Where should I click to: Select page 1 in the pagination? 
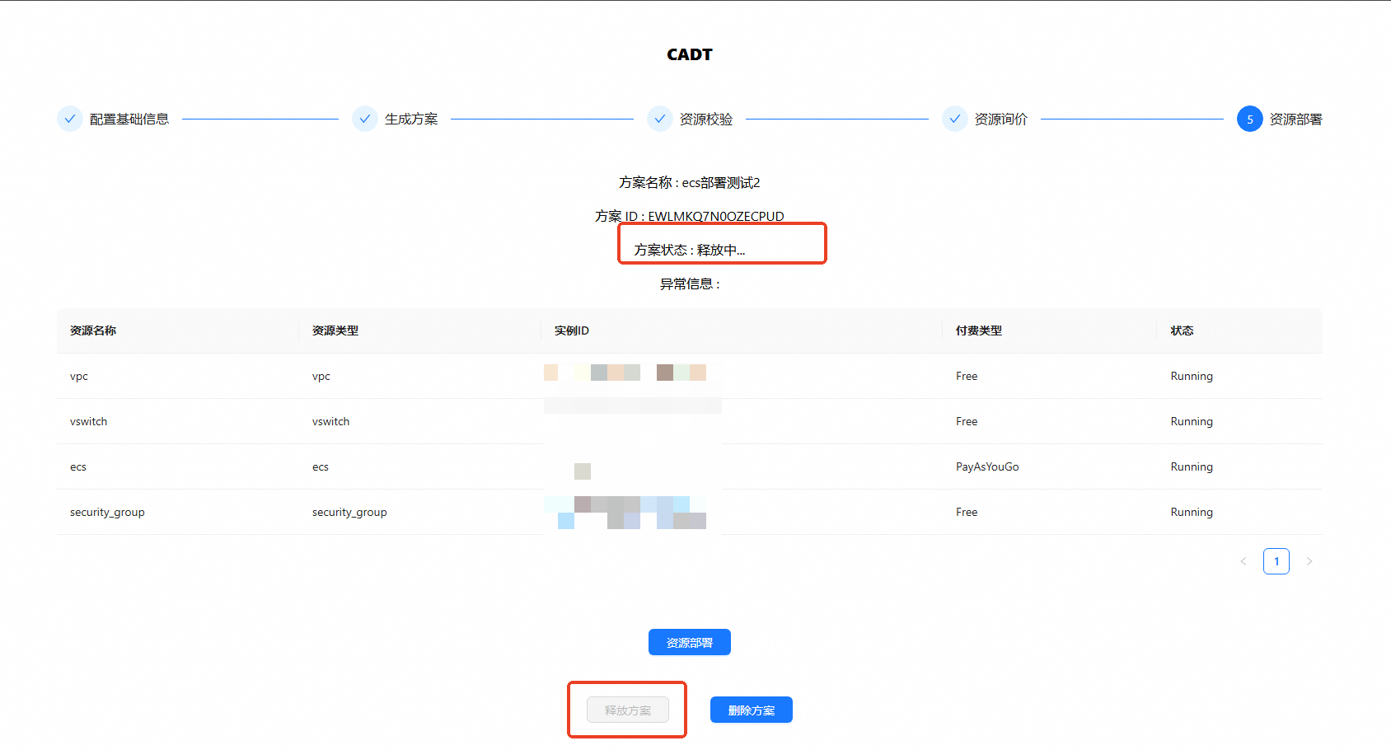(x=1276, y=561)
